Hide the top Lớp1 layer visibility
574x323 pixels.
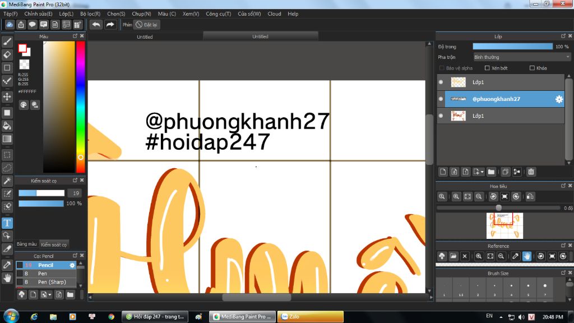(x=441, y=82)
